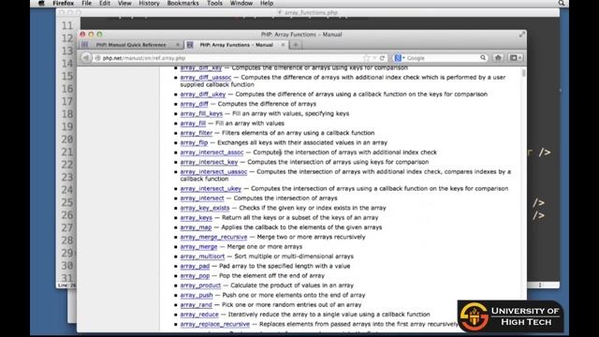Bookmark this page with the star icon
The image size is (599, 337).
tap(366, 58)
